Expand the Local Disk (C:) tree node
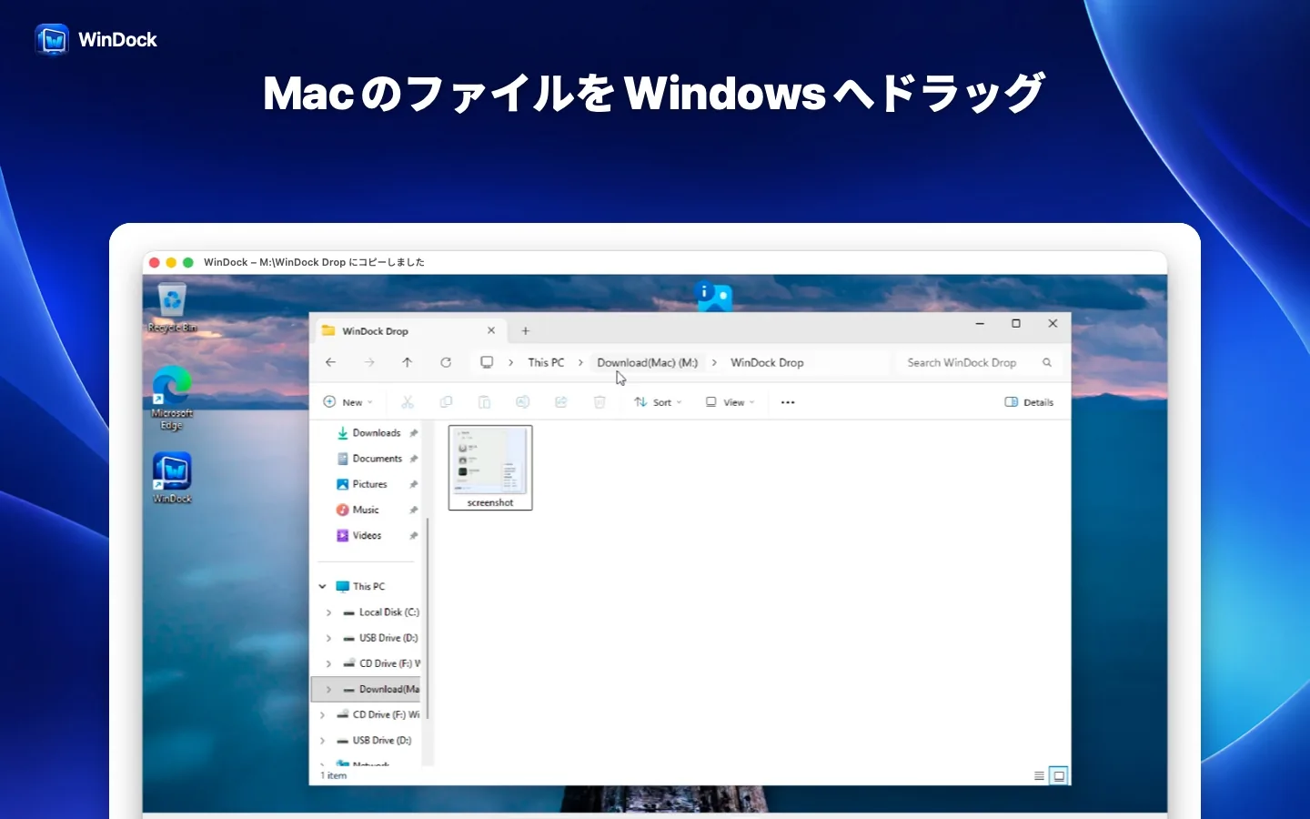The width and height of the screenshot is (1310, 819). coord(328,612)
